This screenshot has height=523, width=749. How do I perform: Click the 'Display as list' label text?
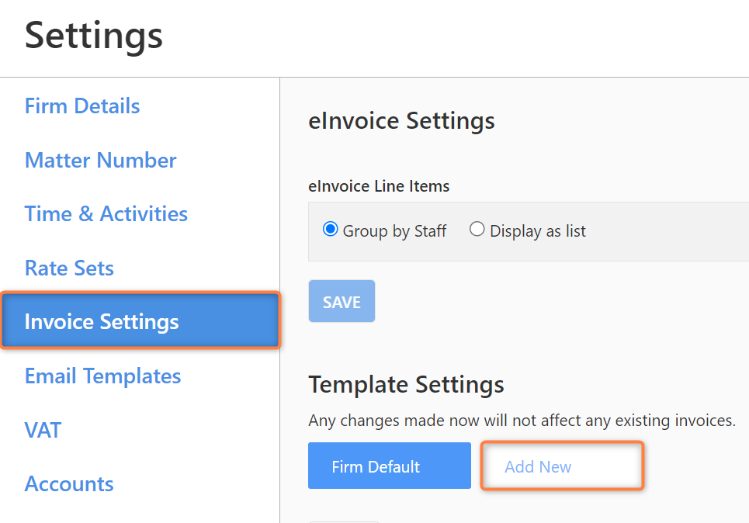pos(538,231)
